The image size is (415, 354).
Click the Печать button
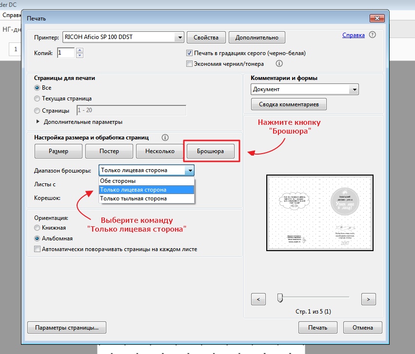pyautogui.click(x=317, y=328)
